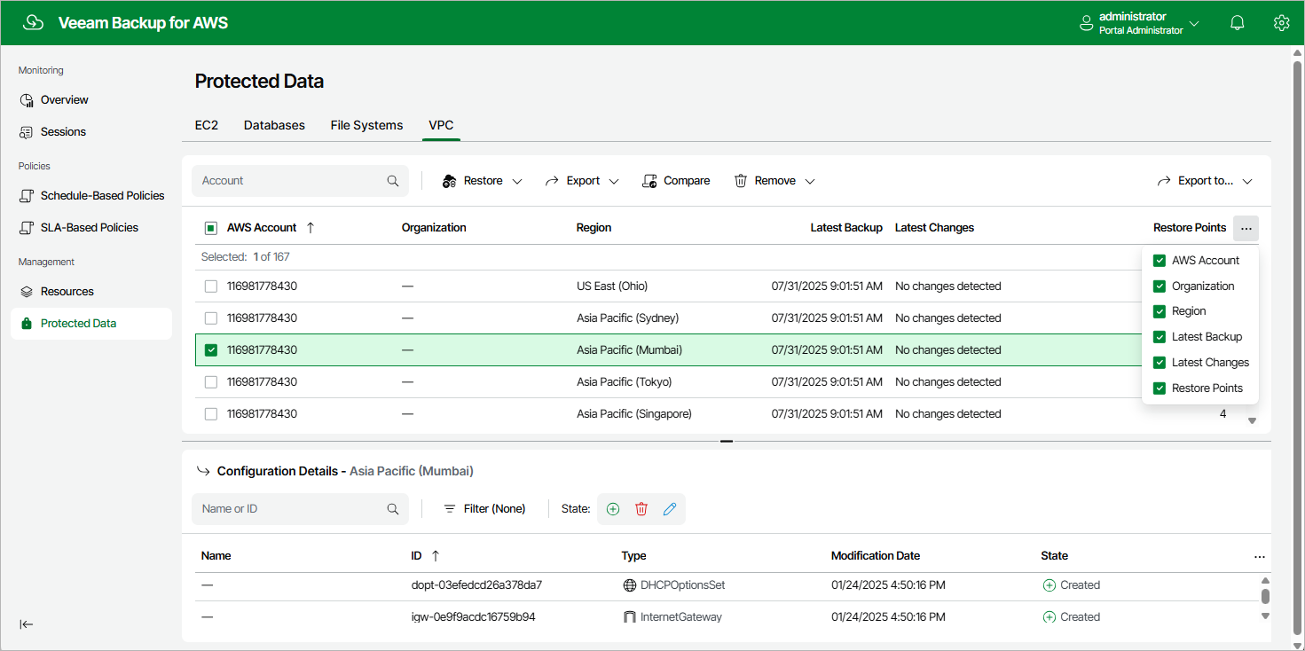
Task: Uncheck the Asia Pacific (Mumbai) row checkbox
Action: 211,350
